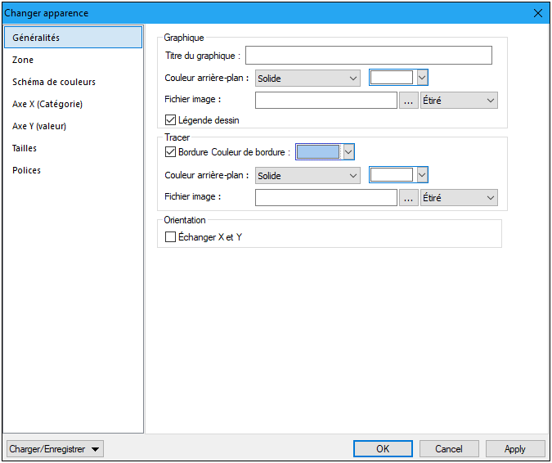Close the Changer apparence dialog
The image size is (552, 463).
point(537,13)
